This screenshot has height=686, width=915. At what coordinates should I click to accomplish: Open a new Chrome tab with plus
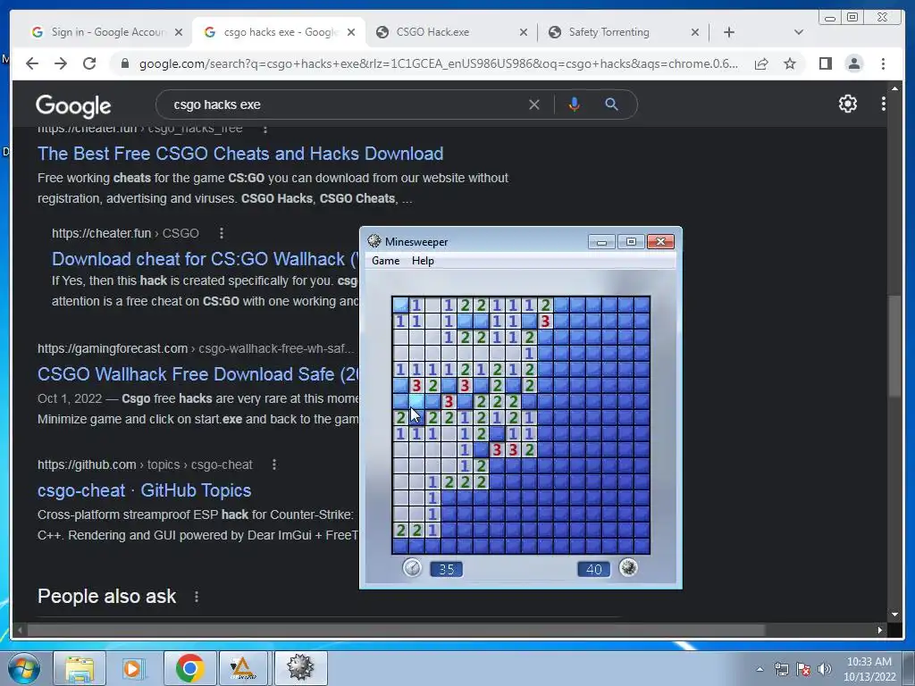(729, 32)
